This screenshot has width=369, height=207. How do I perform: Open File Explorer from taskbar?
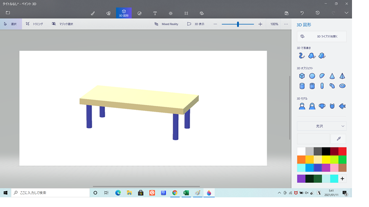[x=129, y=192]
